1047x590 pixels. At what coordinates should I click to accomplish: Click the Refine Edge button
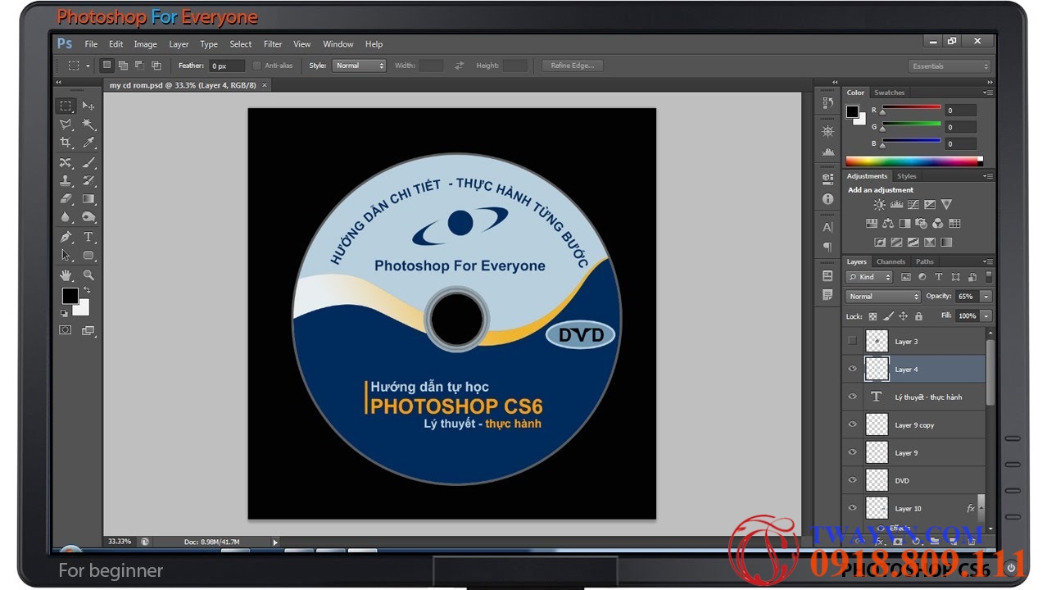point(572,66)
